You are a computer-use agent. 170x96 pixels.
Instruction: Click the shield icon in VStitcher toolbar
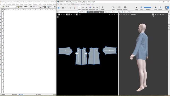point(75,8)
